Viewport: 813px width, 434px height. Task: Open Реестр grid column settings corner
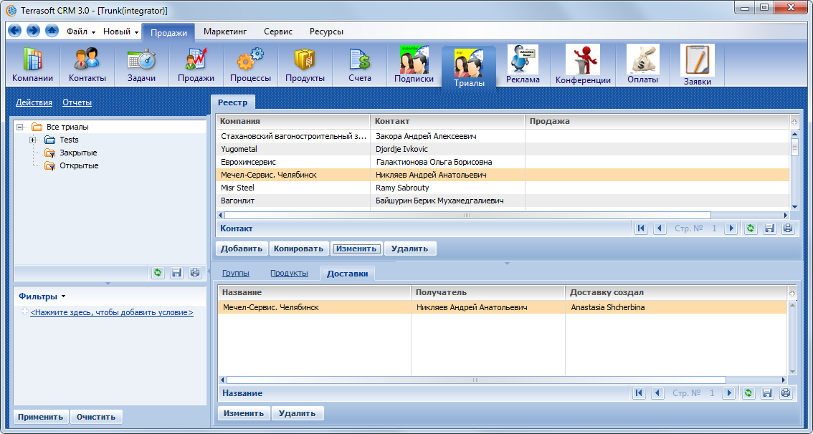794,122
